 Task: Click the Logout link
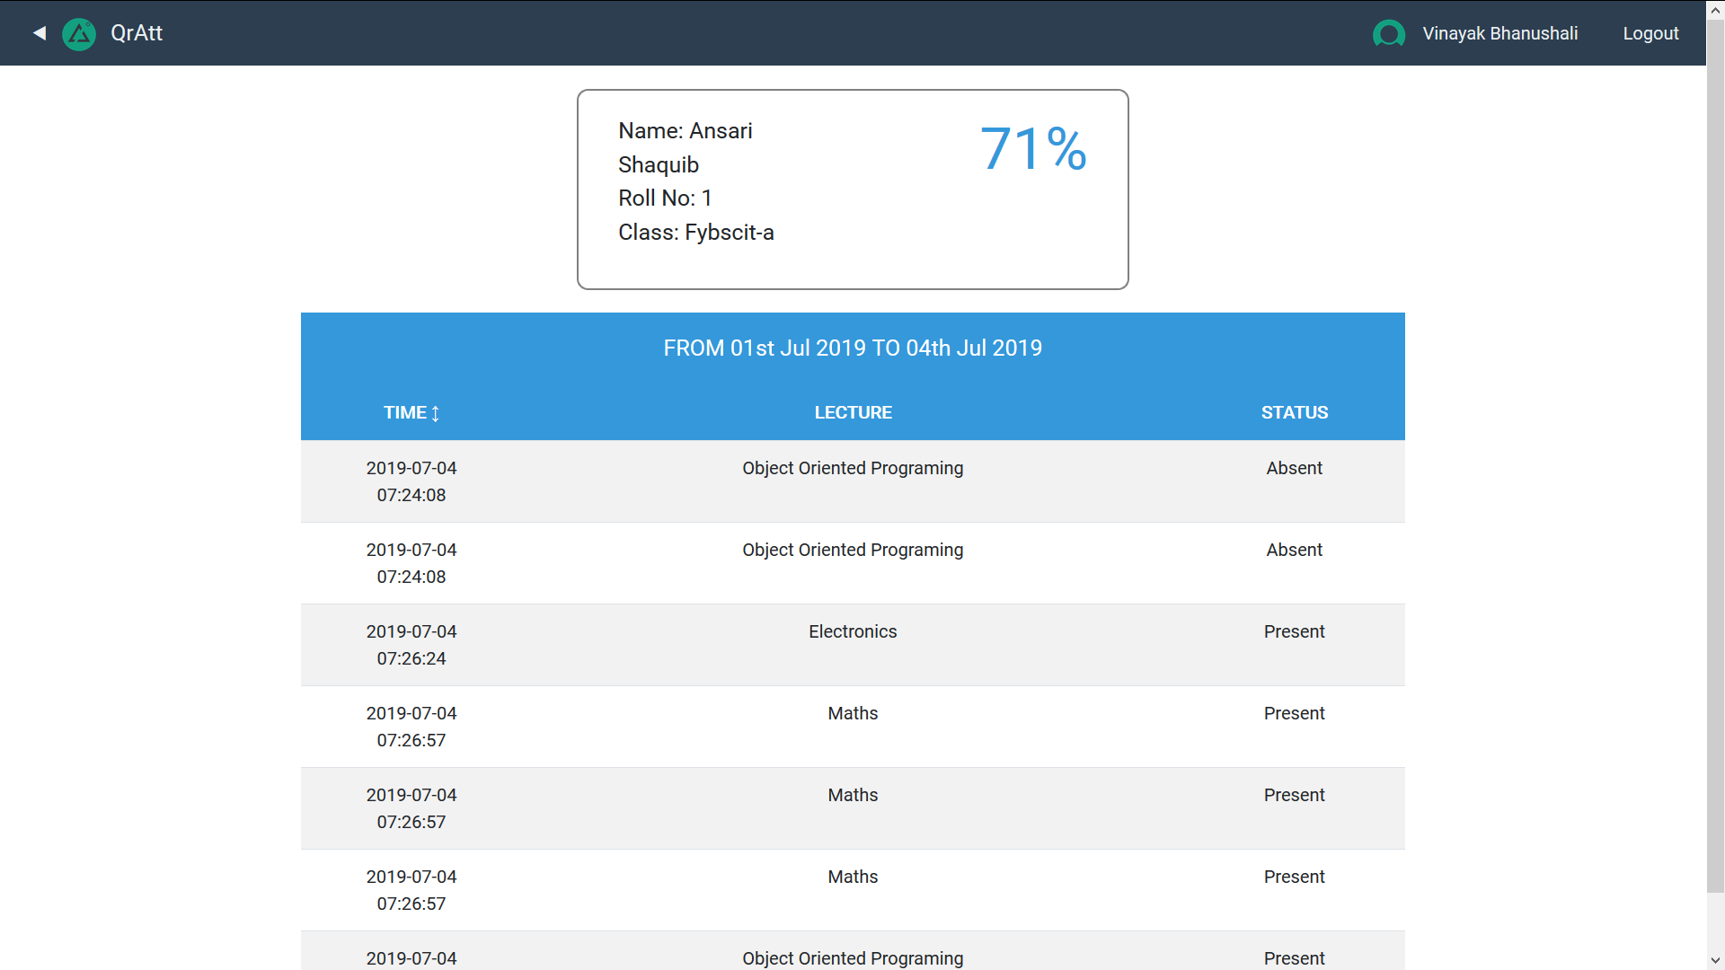click(1650, 33)
